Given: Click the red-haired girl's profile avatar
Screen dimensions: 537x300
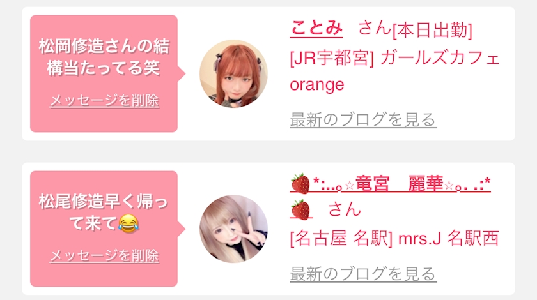Looking at the screenshot, I should (x=233, y=73).
